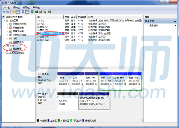Click 更多操作 in the actions pane
The width and height of the screenshot is (179, 128).
tap(154, 26)
